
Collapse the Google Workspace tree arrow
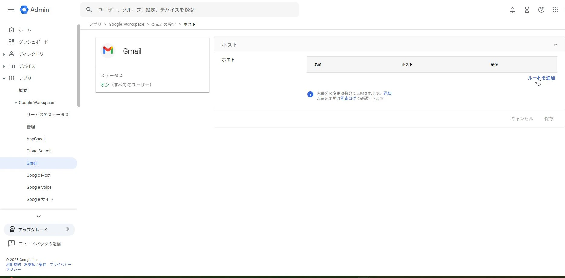tap(16, 103)
